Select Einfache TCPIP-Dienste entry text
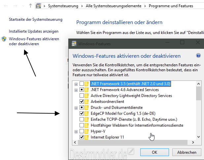Image resolution: width=204 pixels, height=160 pixels. point(134,119)
